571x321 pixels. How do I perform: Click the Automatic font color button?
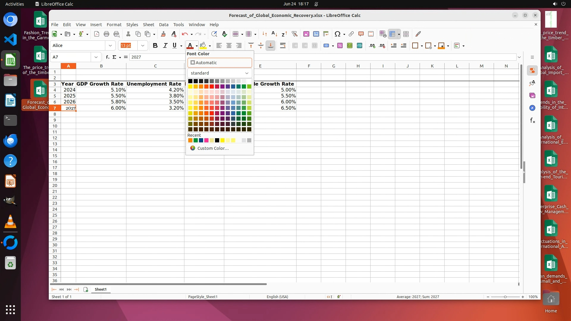219,63
